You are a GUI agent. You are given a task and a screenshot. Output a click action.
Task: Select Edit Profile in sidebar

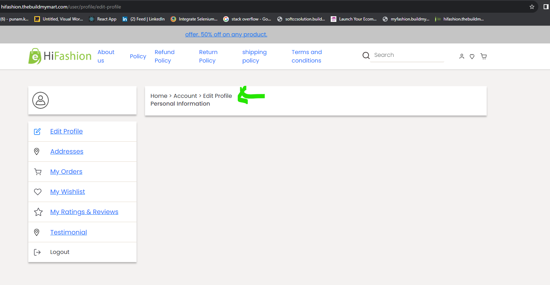click(x=66, y=131)
